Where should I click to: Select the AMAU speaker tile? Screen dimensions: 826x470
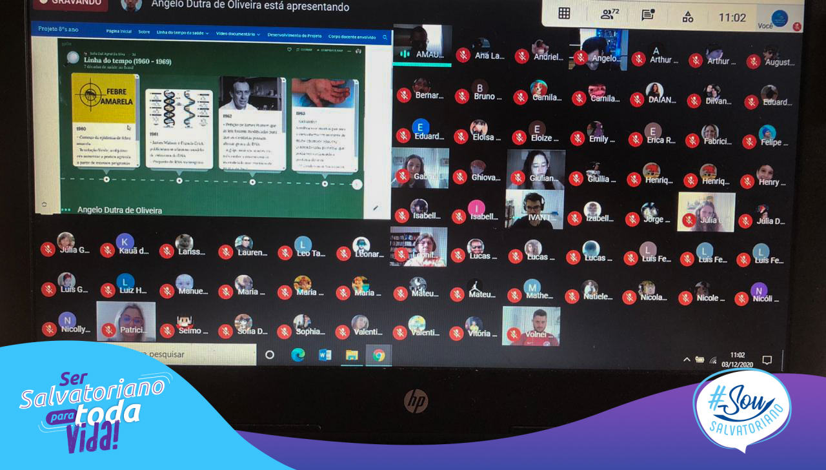pyautogui.click(x=422, y=45)
